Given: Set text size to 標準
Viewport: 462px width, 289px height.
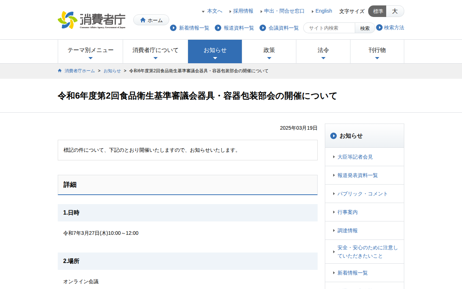Looking at the screenshot, I should click(x=378, y=11).
